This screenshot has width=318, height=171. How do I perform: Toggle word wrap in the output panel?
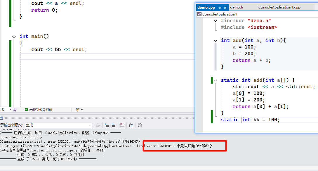[x=131, y=125]
